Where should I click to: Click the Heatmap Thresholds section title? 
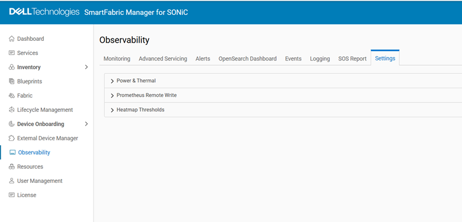click(140, 110)
